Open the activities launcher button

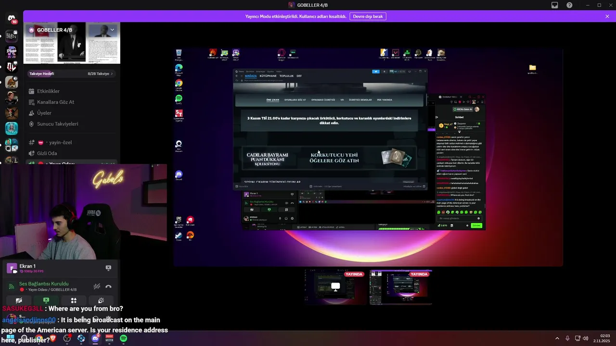(x=74, y=300)
